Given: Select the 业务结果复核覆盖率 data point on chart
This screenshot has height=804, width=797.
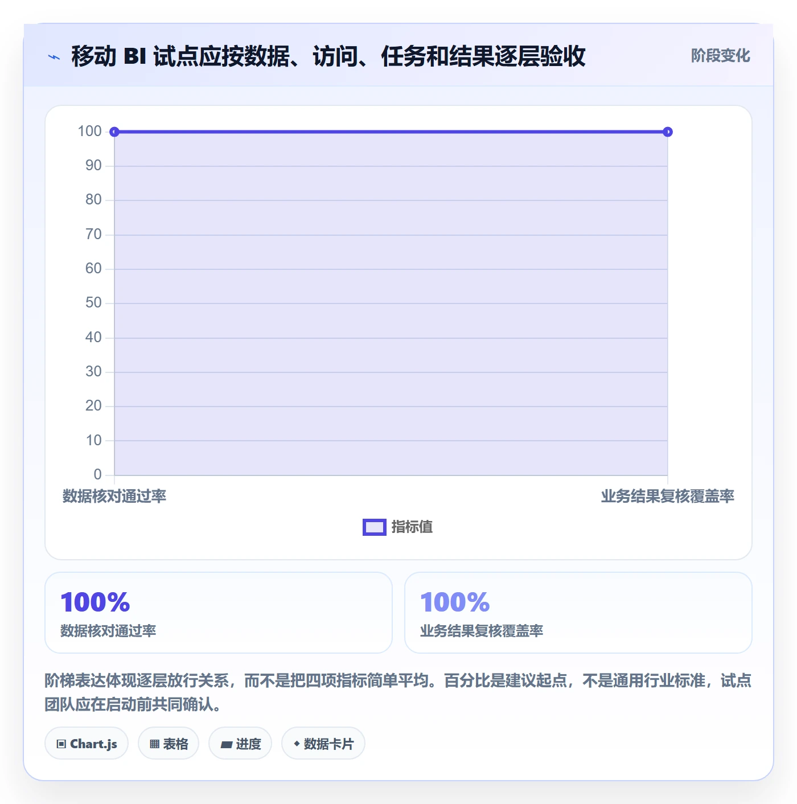Looking at the screenshot, I should point(668,132).
